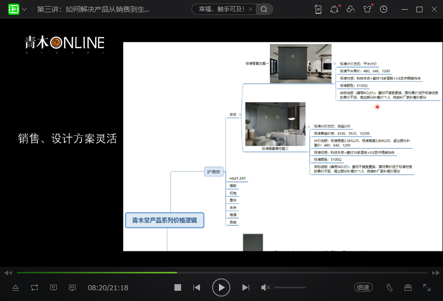
Task: Enter fullscreen mode
Action: click(x=427, y=288)
